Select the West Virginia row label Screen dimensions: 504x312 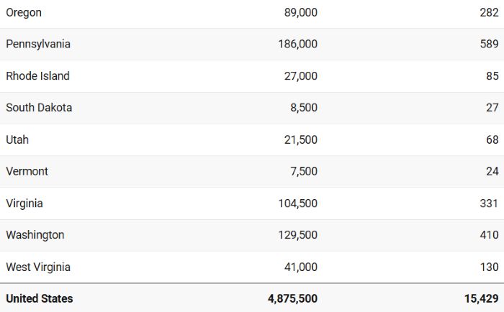pos(38,267)
